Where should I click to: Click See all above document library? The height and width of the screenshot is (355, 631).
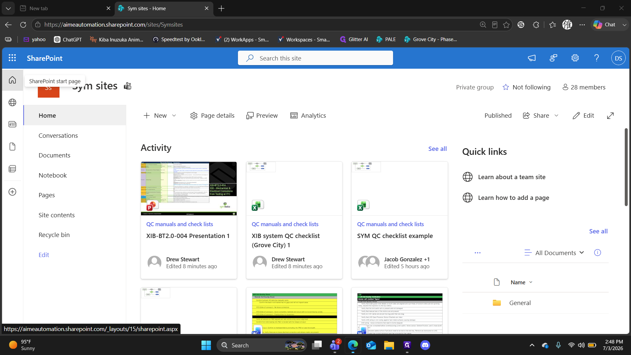598,231
